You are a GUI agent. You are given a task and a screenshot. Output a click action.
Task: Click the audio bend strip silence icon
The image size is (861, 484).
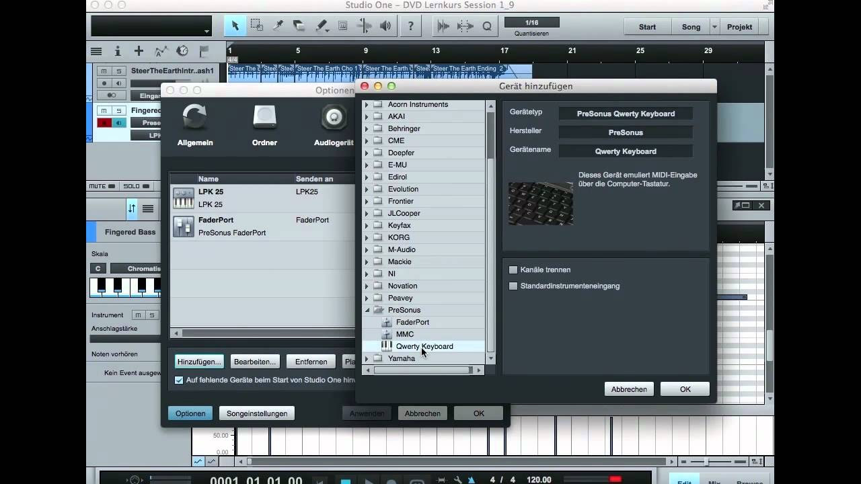pyautogui.click(x=465, y=26)
